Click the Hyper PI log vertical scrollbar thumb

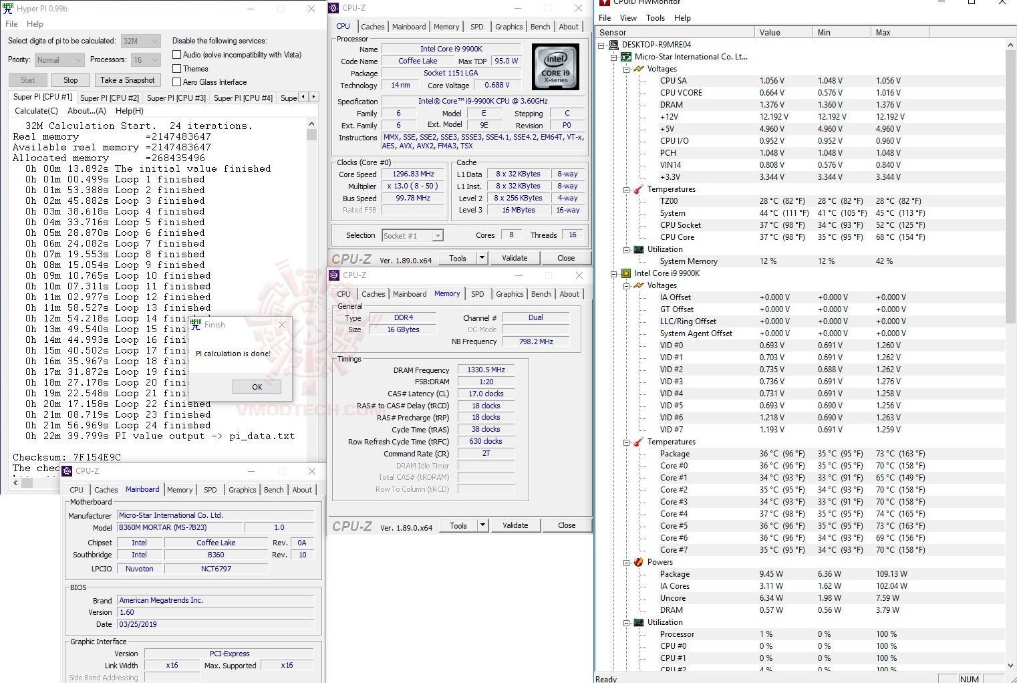(x=311, y=134)
